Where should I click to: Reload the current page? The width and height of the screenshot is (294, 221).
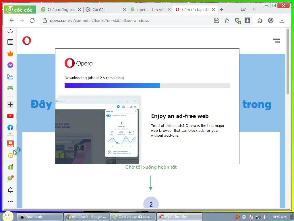pyautogui.click(x=32, y=20)
